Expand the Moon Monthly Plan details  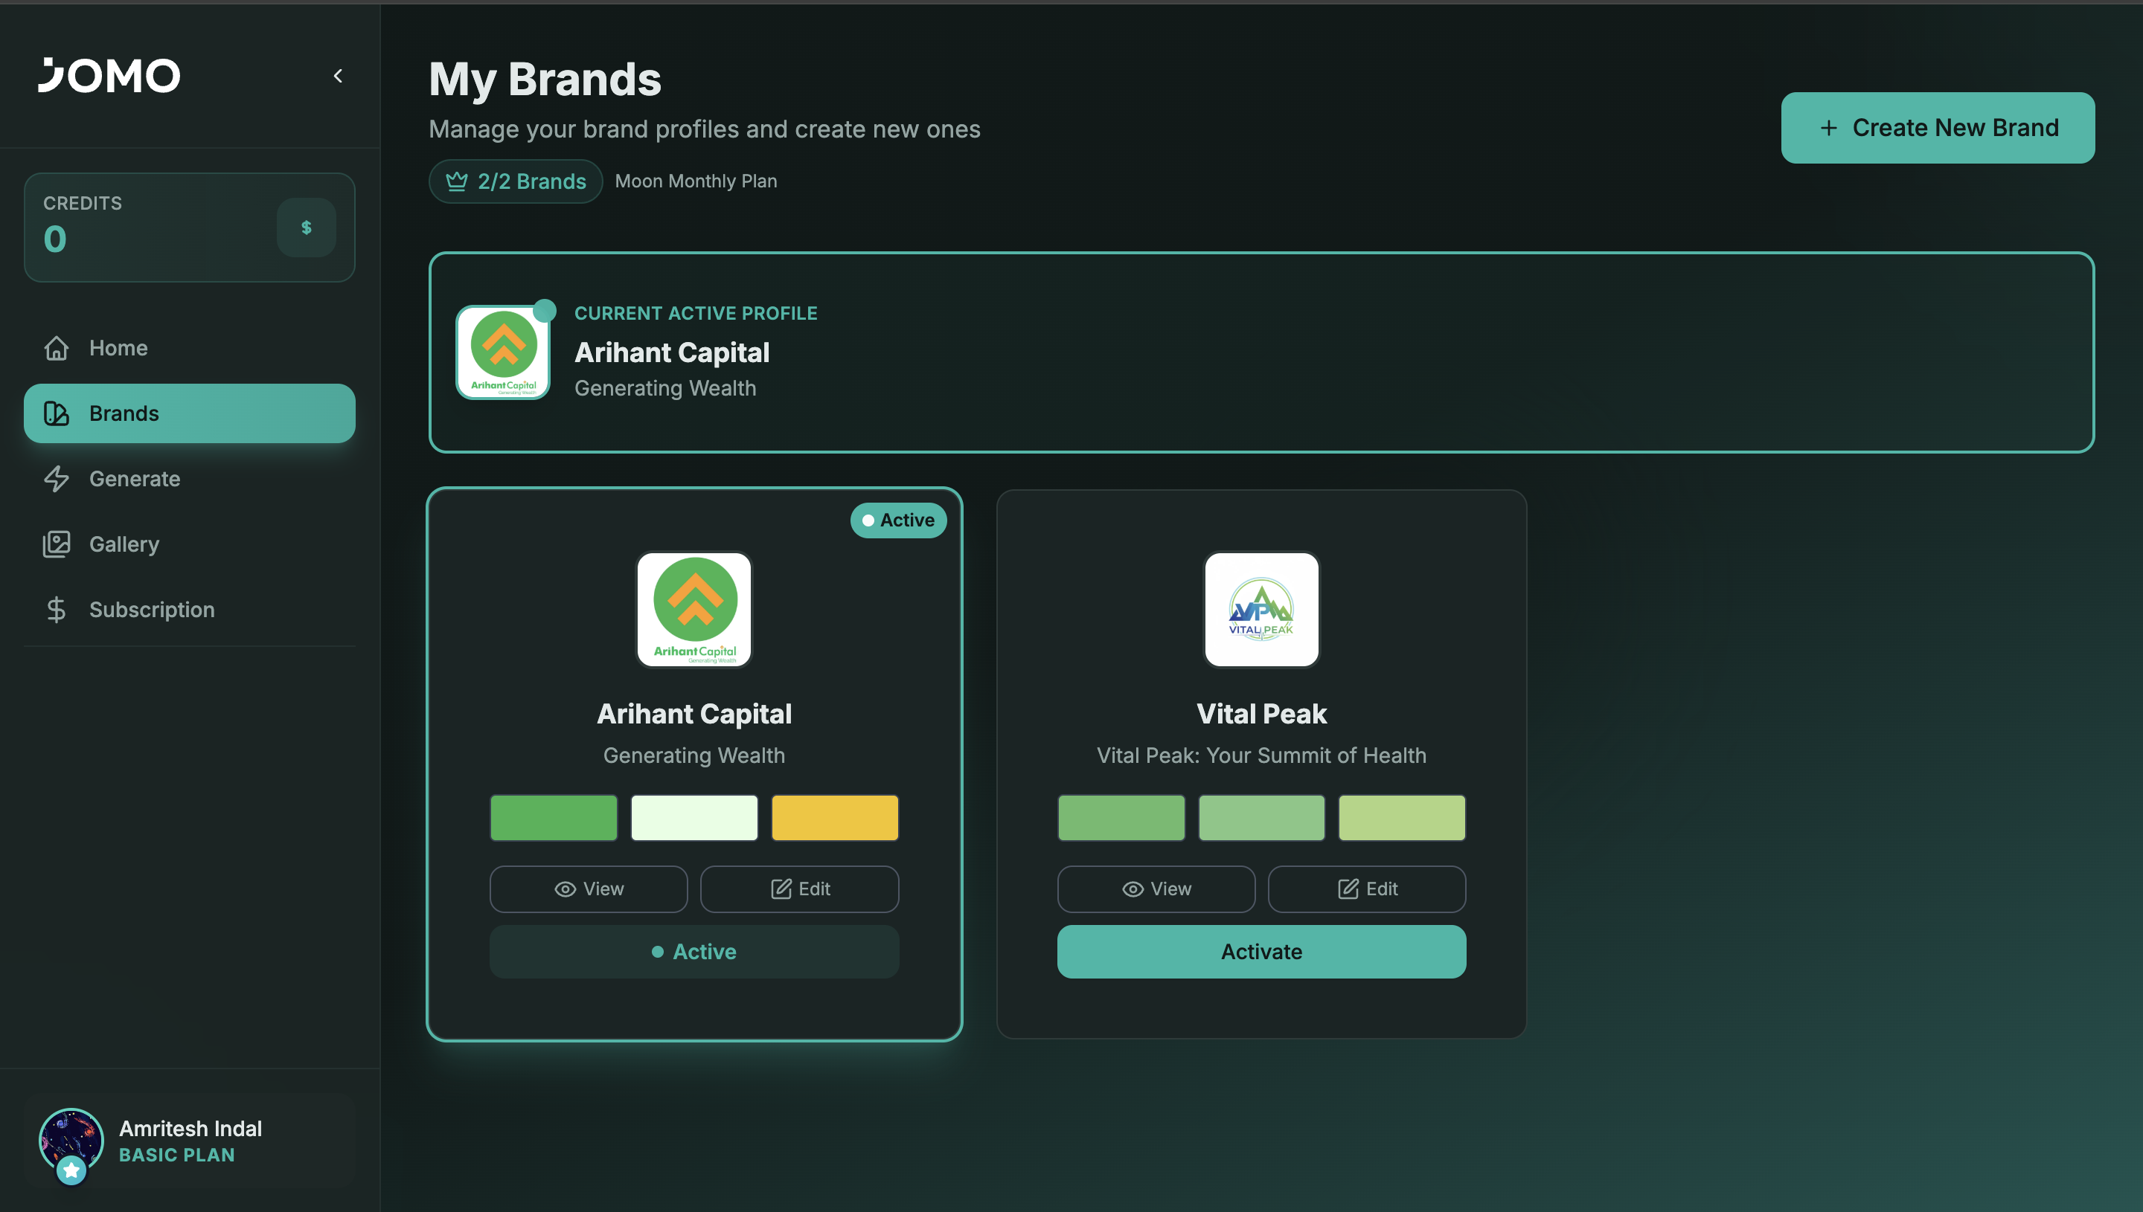click(x=696, y=181)
